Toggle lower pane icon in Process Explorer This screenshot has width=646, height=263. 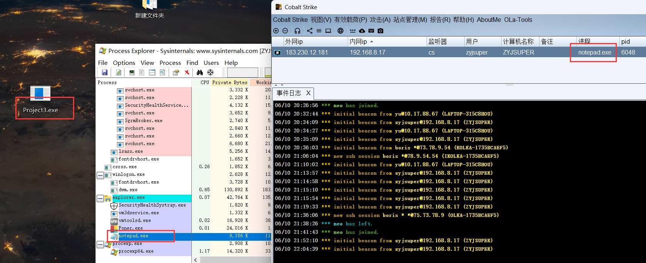click(x=152, y=72)
